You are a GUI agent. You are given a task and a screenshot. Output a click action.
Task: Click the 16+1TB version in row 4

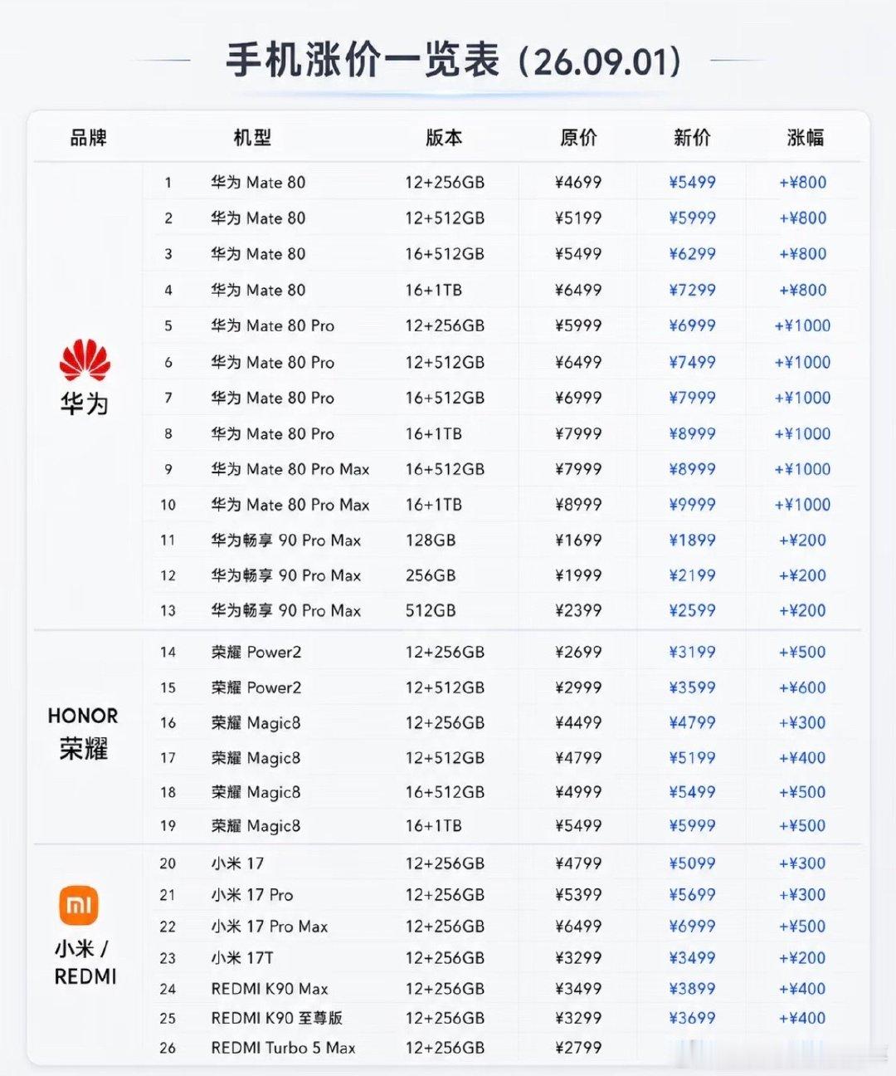click(433, 291)
